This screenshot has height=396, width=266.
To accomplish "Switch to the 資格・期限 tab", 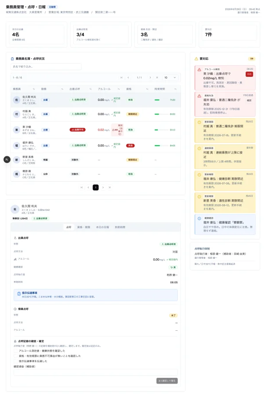I will coord(84,227).
